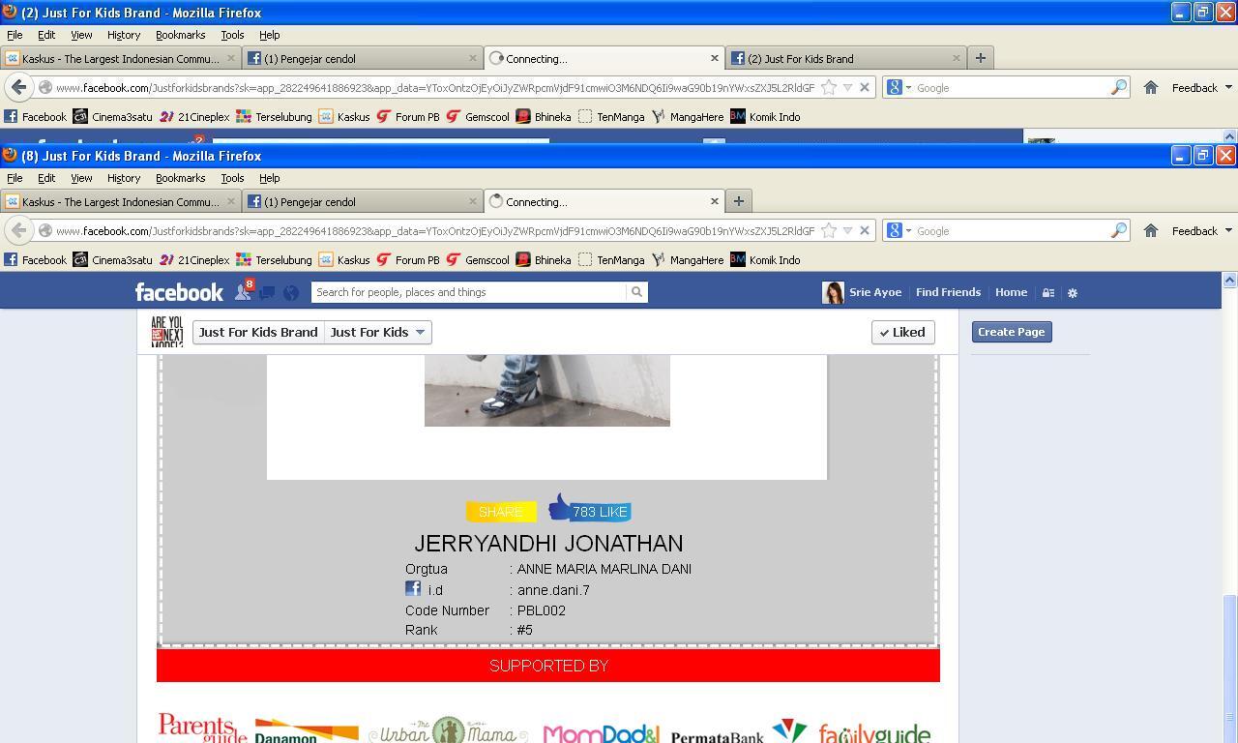Image resolution: width=1238 pixels, height=743 pixels.
Task: Click the Create Page button
Action: point(1011,332)
